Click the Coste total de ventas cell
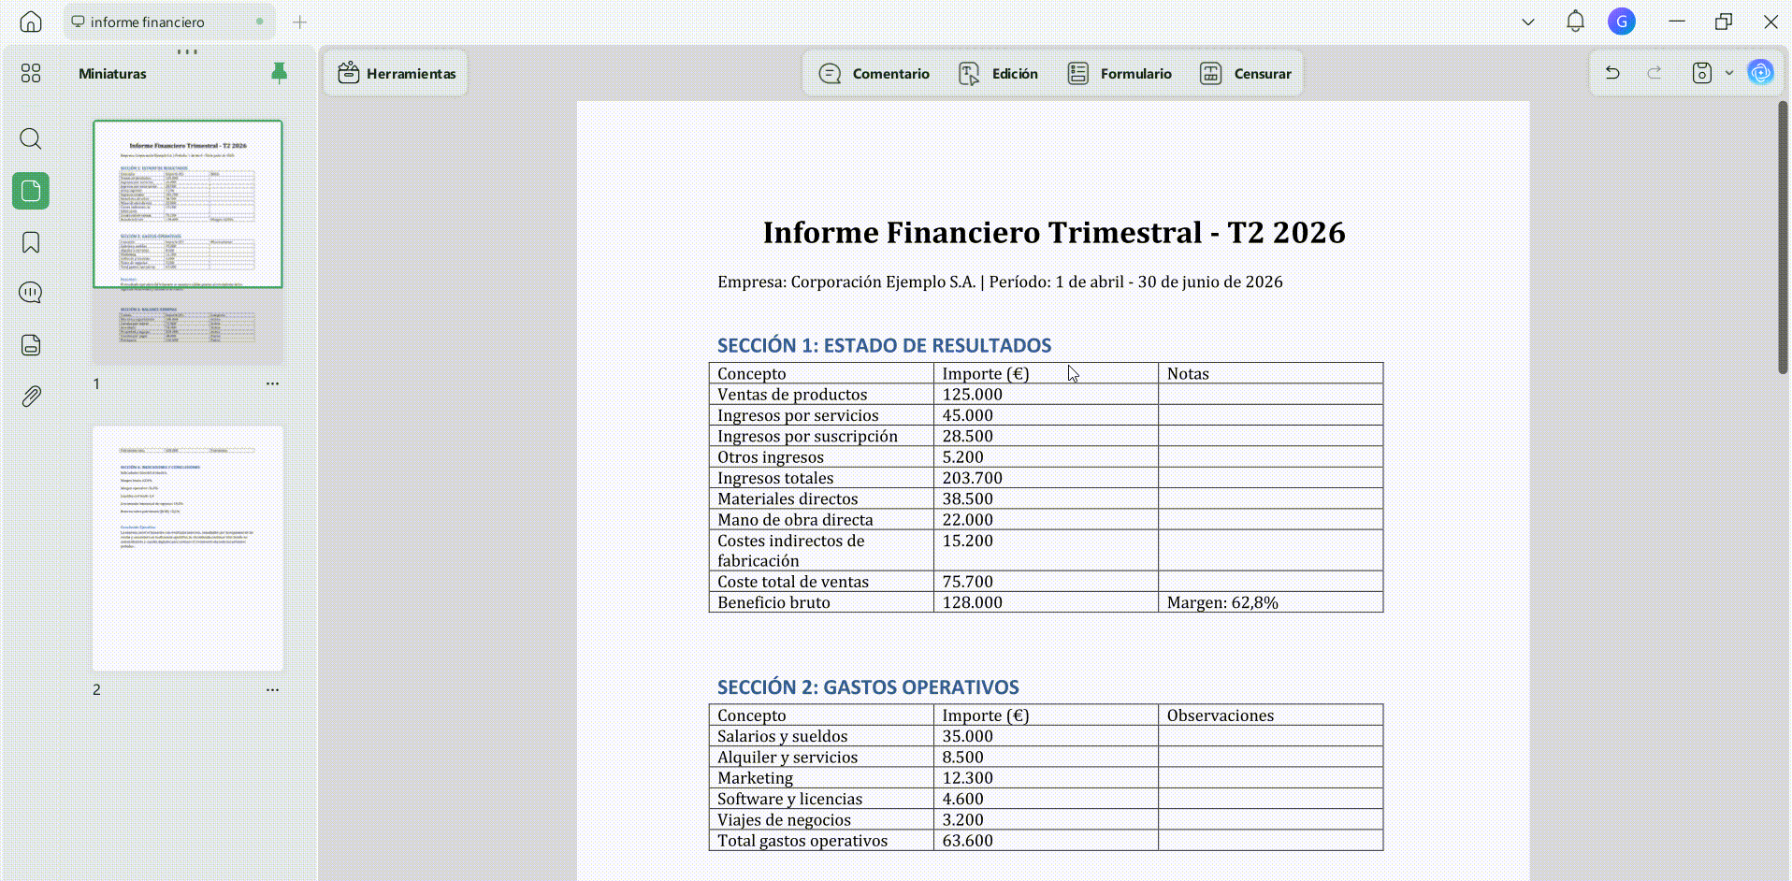The height and width of the screenshot is (881, 1792). tap(821, 582)
